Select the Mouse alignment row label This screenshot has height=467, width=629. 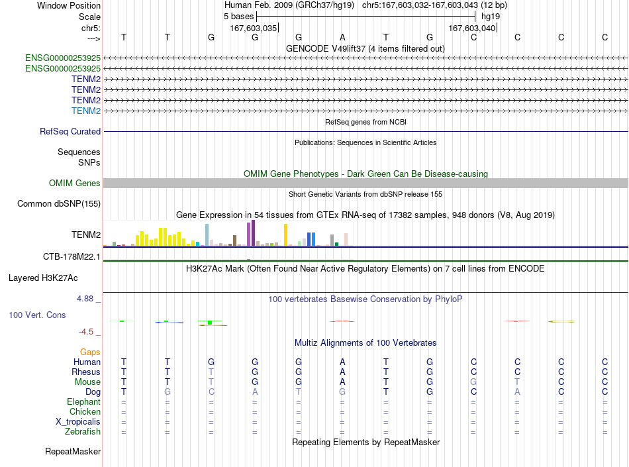coord(87,382)
